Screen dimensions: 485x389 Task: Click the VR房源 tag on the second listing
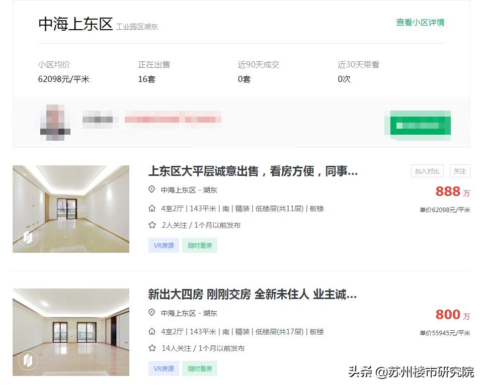point(163,368)
